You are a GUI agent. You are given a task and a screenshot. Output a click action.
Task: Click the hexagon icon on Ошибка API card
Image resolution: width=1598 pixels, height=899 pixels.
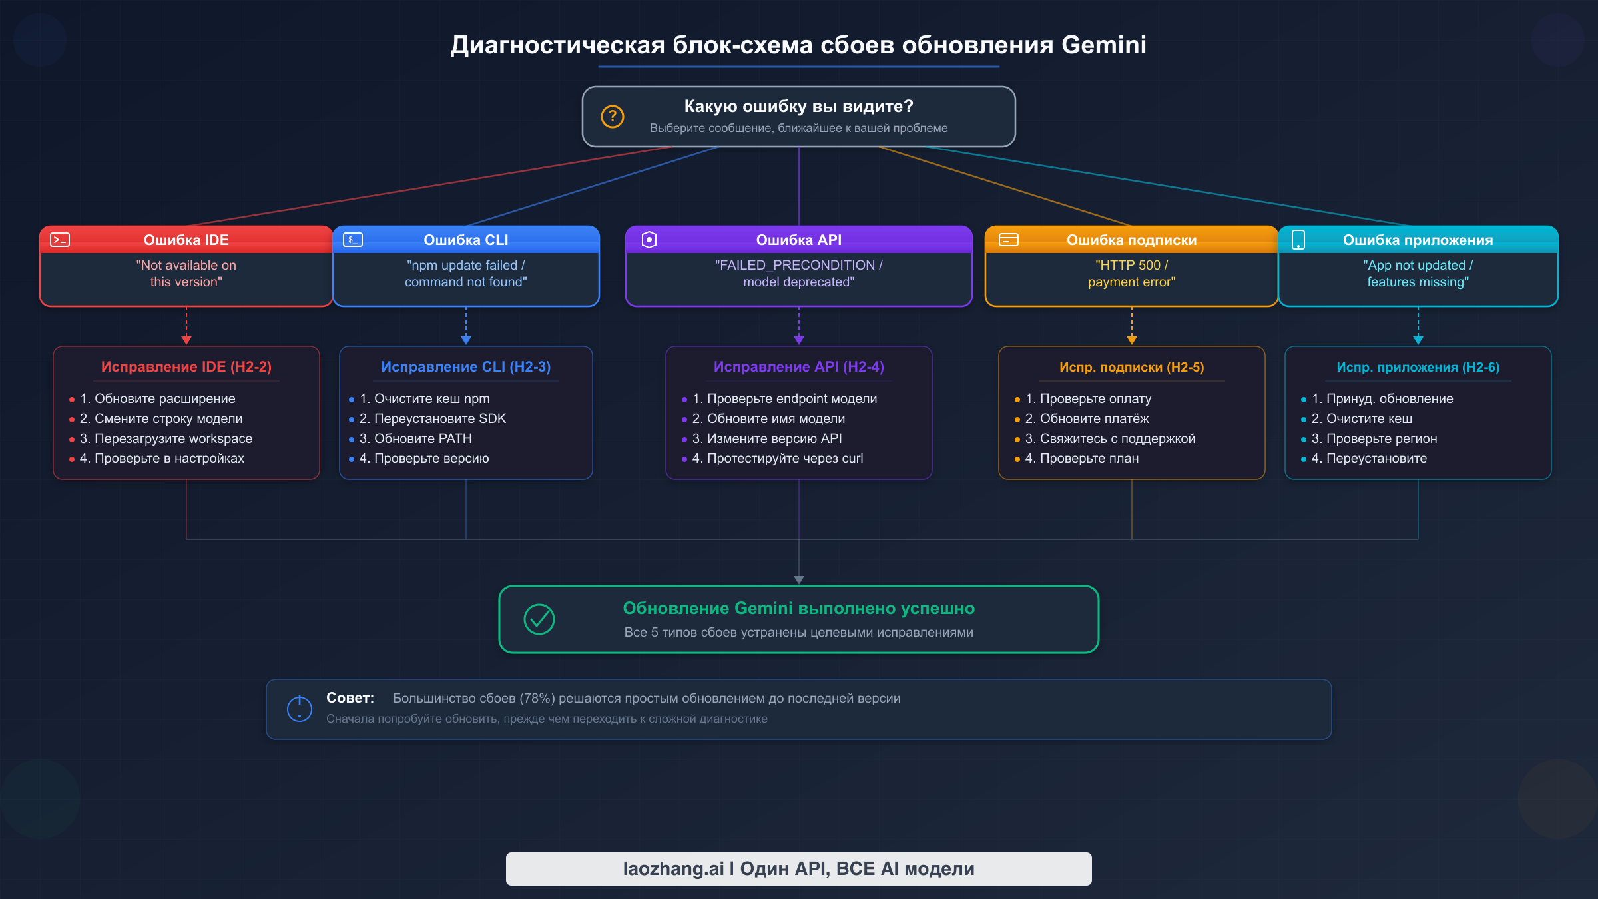click(649, 240)
